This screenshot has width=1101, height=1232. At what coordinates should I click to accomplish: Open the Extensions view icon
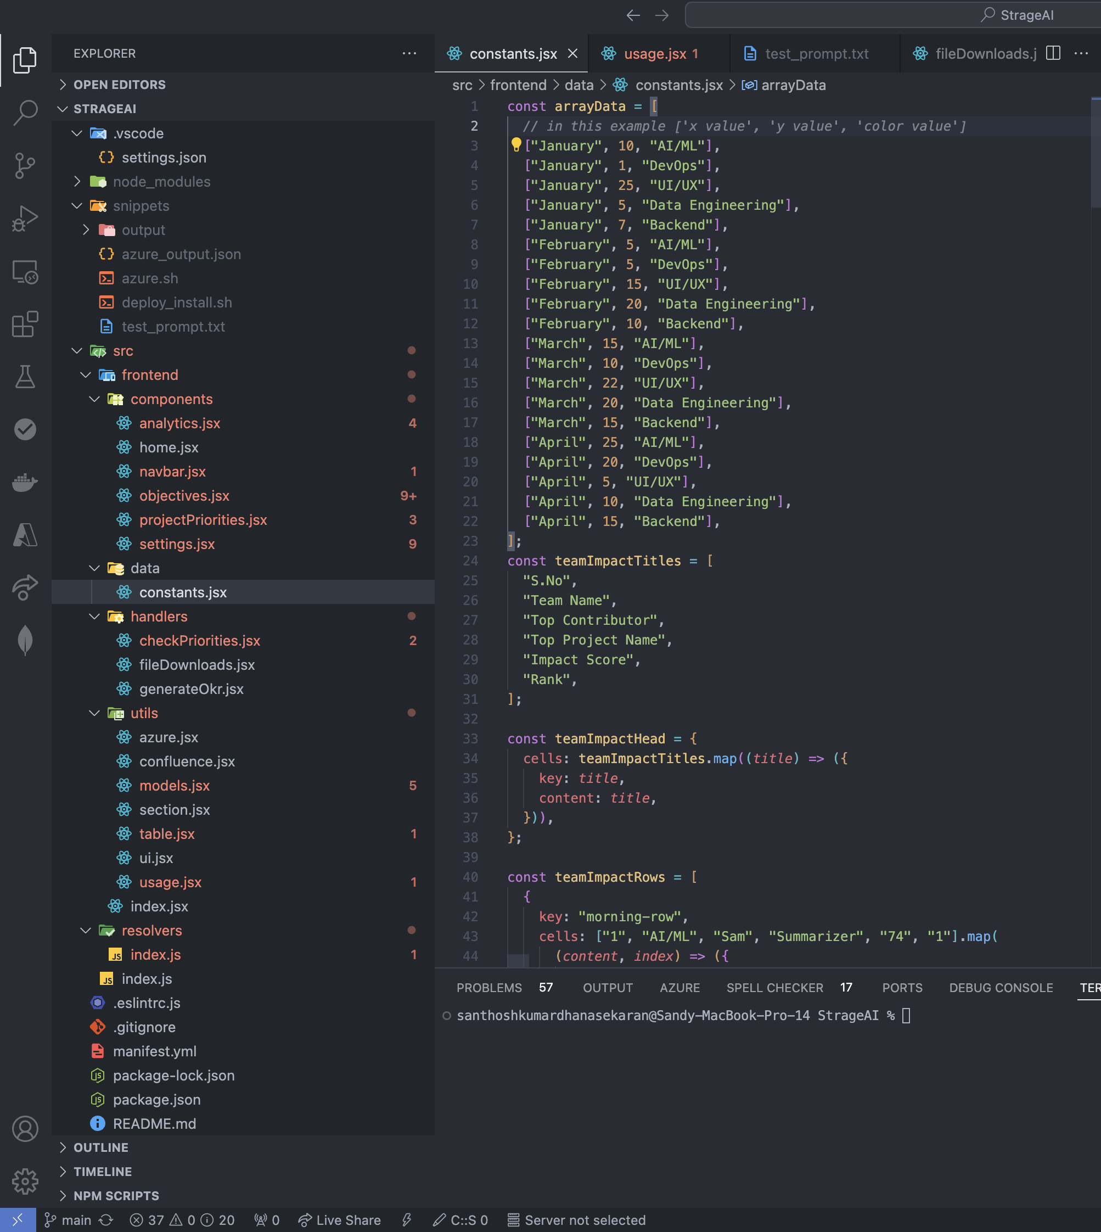[x=25, y=324]
